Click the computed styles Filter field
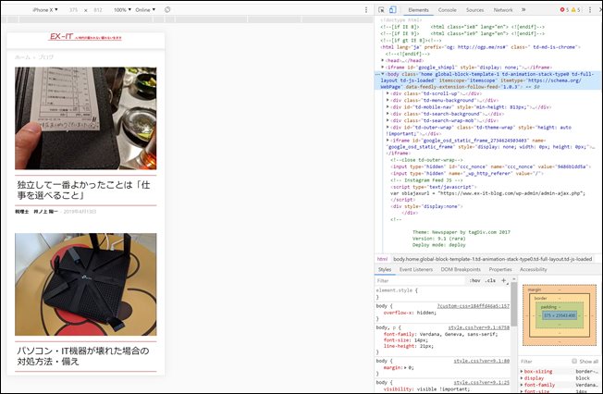 (544, 362)
